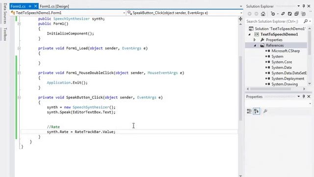This screenshot has width=314, height=177.
Task: Switch Properties grid to Alphabetical view
Action: 257,111
